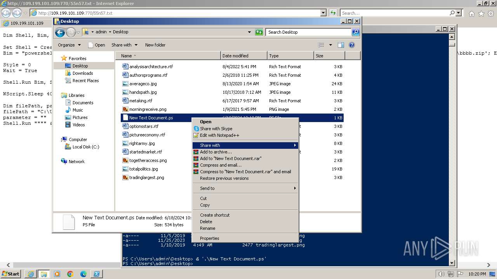Screen dimensions: 497x279
Task: Open Internet Explorer Tools gear icon
Action: click(491, 14)
